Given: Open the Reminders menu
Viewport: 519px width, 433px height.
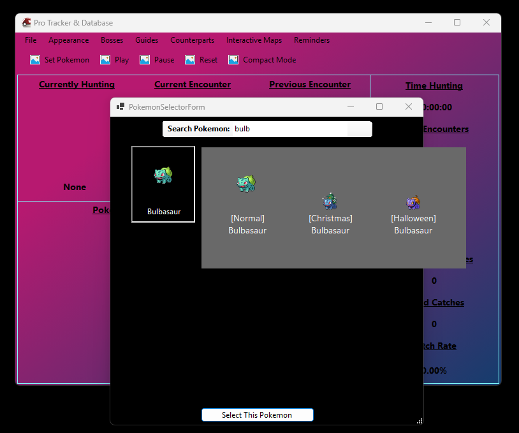Looking at the screenshot, I should [x=312, y=40].
